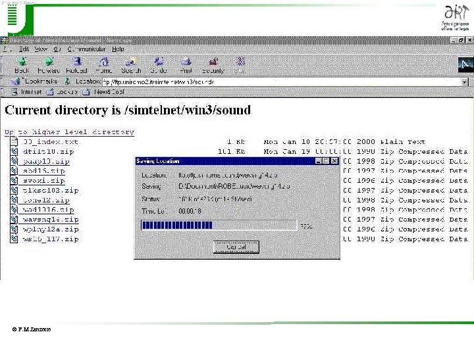The width and height of the screenshot is (474, 355).
Task: Reload the current page
Action: pos(76,65)
